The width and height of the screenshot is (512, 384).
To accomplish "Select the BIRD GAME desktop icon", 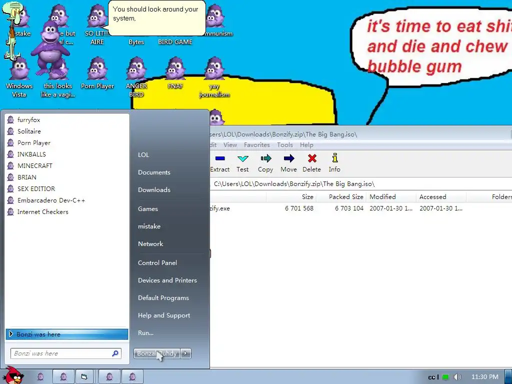I will [175, 42].
